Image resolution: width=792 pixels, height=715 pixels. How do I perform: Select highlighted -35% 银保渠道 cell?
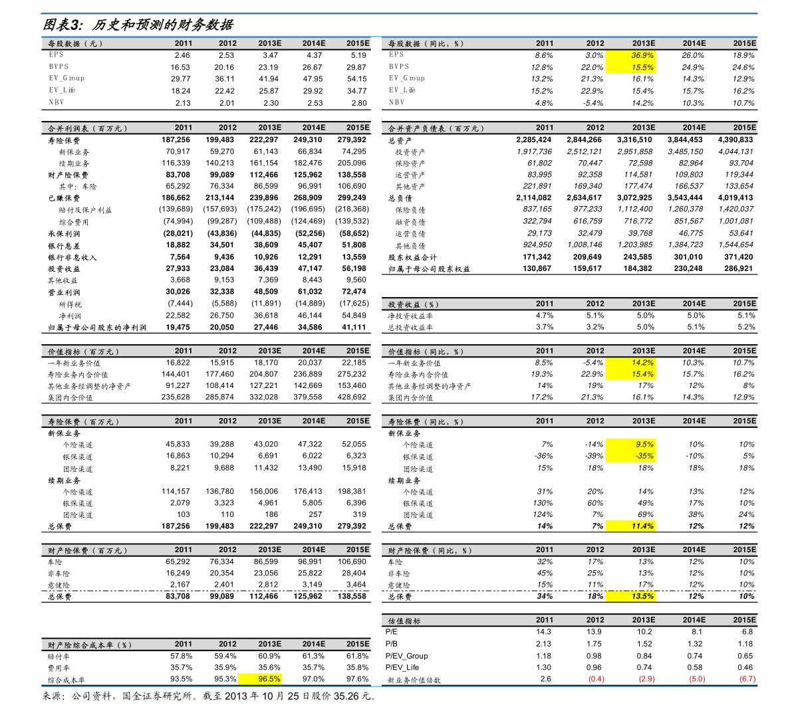[x=631, y=456]
